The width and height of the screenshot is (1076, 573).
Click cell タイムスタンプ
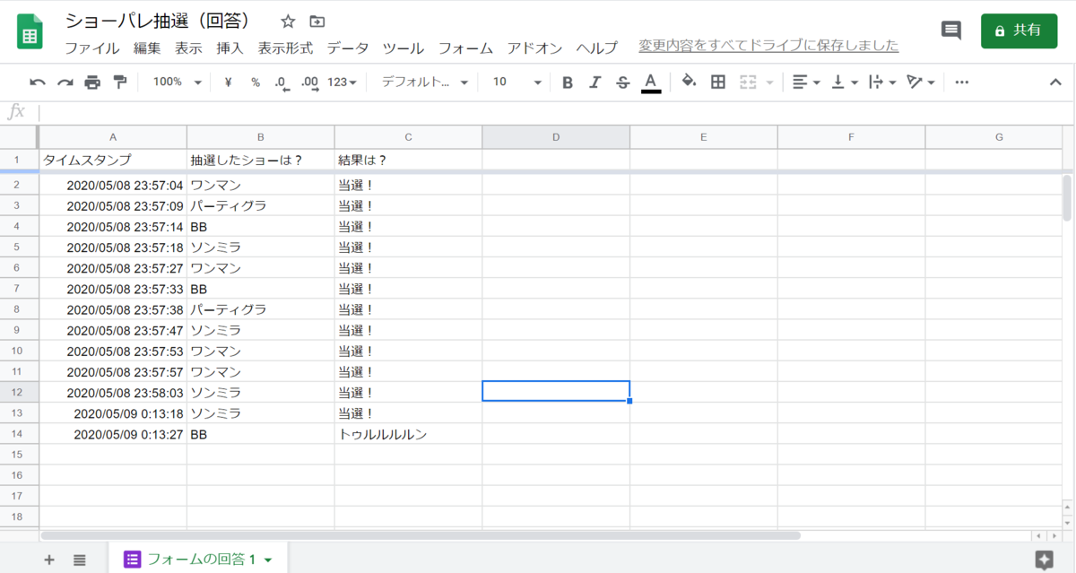coord(113,161)
